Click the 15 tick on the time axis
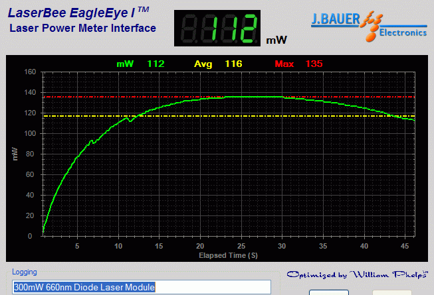The image size is (434, 295). (159, 246)
